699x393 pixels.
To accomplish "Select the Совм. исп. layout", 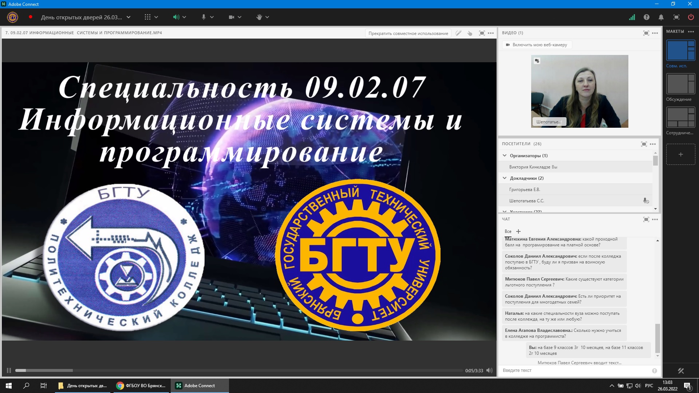I will 680,50.
